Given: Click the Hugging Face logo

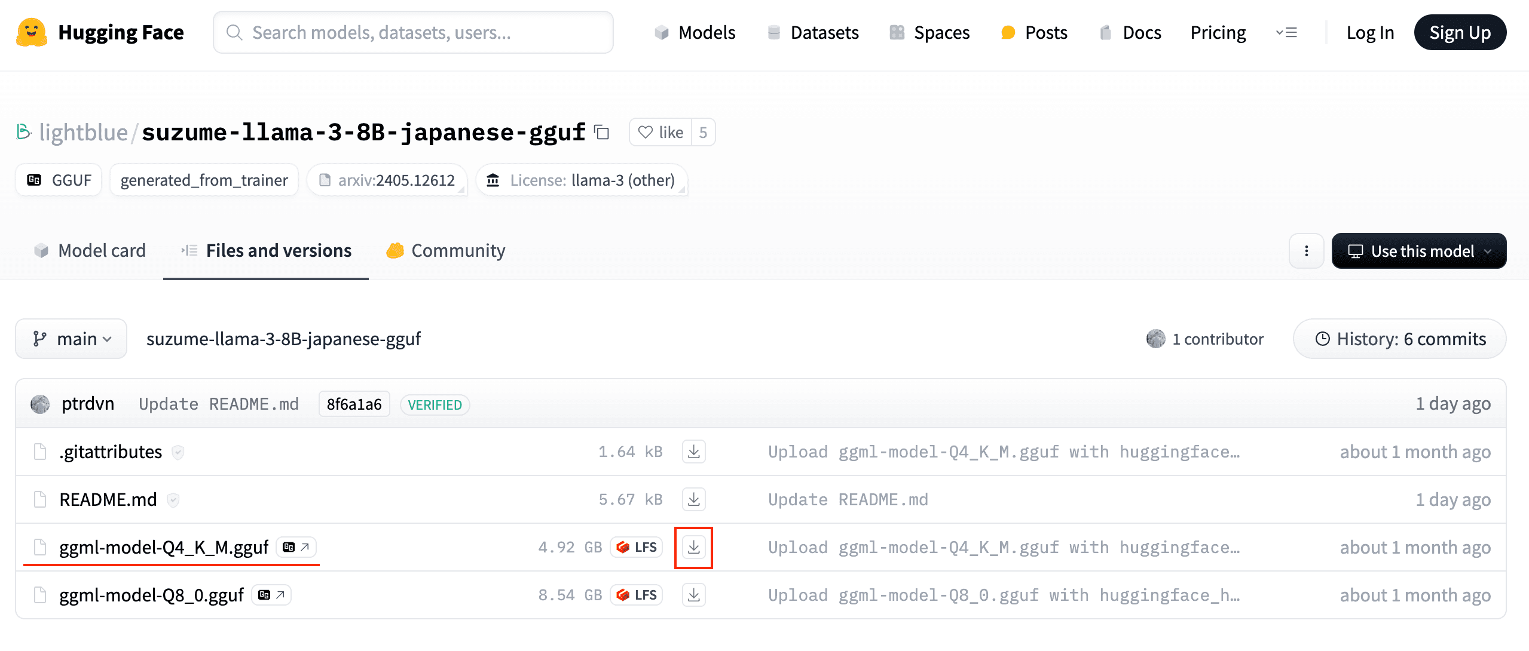Looking at the screenshot, I should pyautogui.click(x=32, y=32).
